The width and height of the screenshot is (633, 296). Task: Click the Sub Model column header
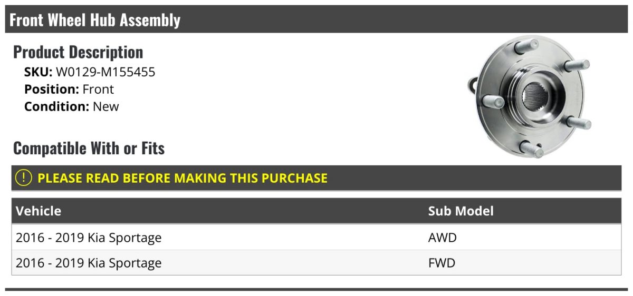point(461,211)
